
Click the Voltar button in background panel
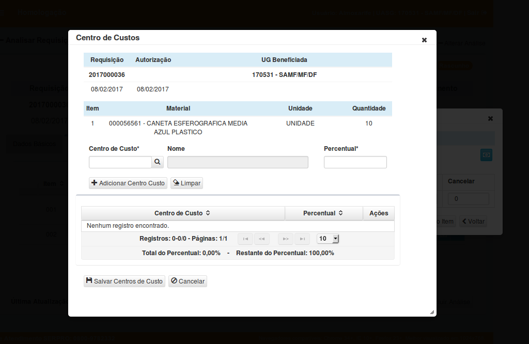(473, 222)
